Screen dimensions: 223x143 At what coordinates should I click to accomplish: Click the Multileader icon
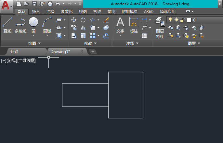[144, 28]
